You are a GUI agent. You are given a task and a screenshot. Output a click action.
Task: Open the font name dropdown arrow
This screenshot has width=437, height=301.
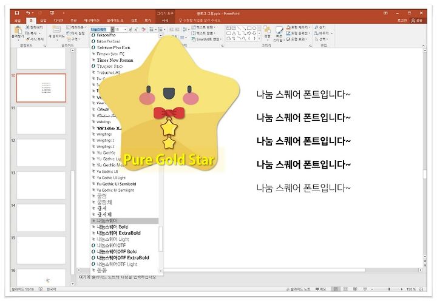pyautogui.click(x=112, y=29)
